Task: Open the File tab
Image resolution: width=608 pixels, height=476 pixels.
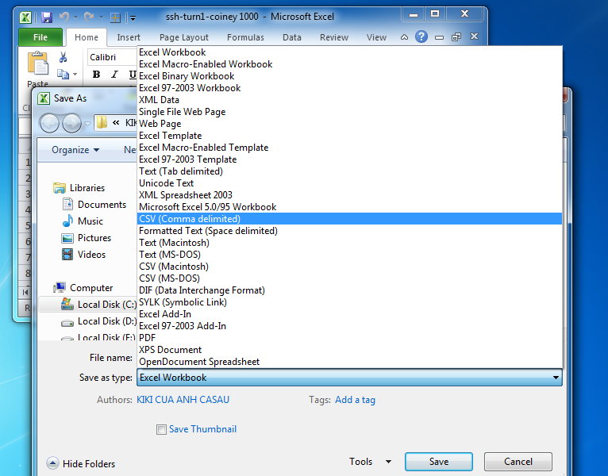Action: click(x=40, y=37)
